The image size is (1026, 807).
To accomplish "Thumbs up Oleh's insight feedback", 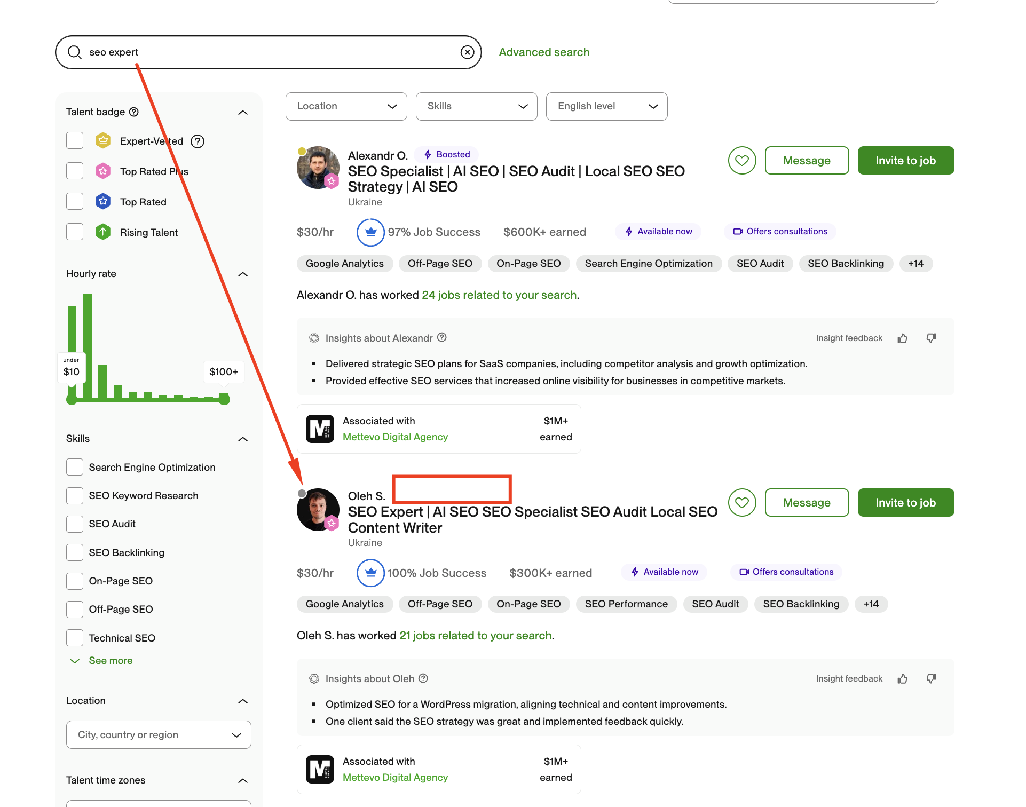I will click(x=902, y=679).
